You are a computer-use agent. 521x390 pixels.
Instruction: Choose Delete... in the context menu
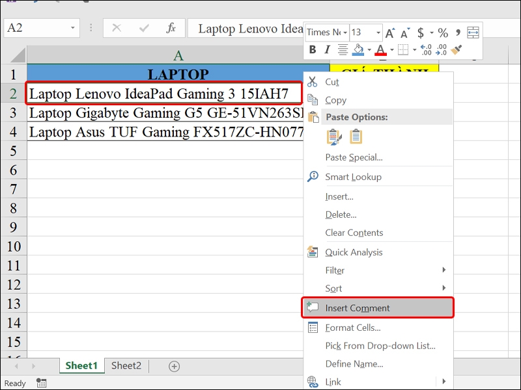pos(378,214)
